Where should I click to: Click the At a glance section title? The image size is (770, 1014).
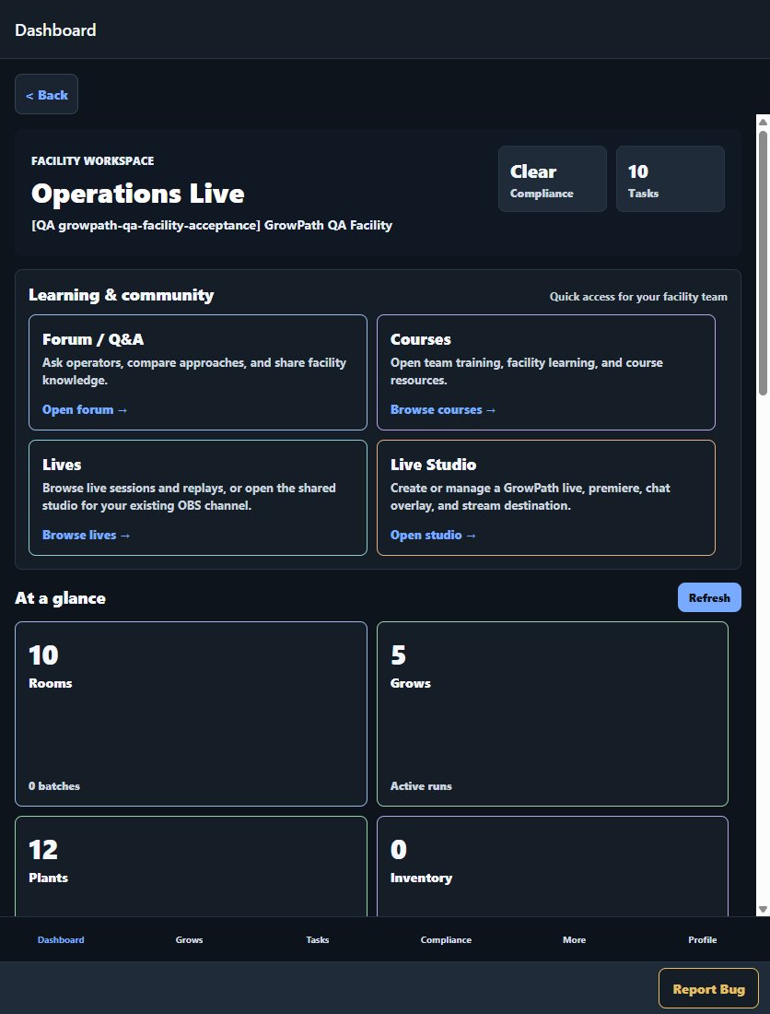(x=60, y=598)
